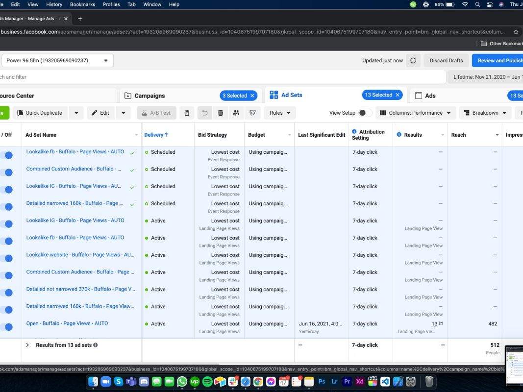Expand the Results from 13 ad sets row
523x392 pixels.
27,345
